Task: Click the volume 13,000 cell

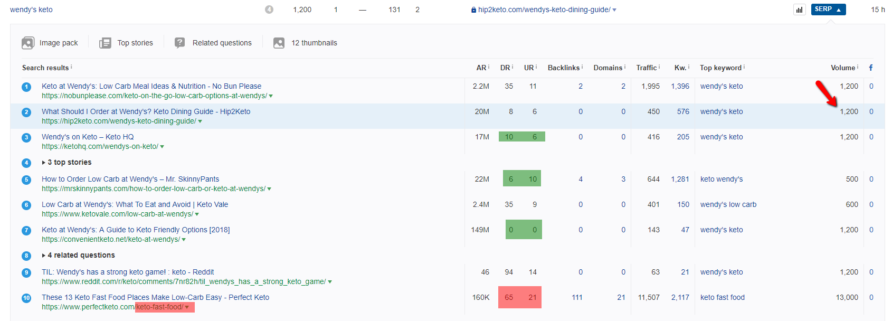Action: pos(847,297)
